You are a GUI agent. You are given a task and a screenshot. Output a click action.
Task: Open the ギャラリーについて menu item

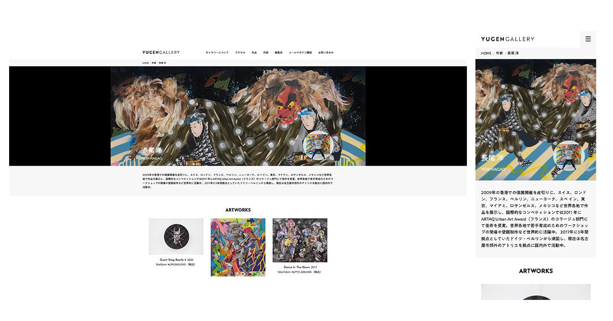[x=217, y=52]
